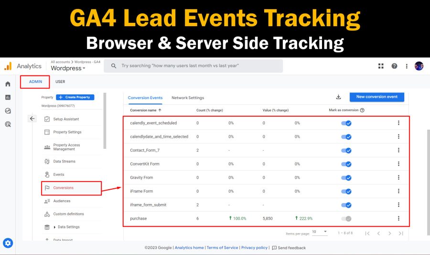This screenshot has width=430, height=255.
Task: Toggle conversion for calendly_event_scheduled
Action: coord(346,123)
